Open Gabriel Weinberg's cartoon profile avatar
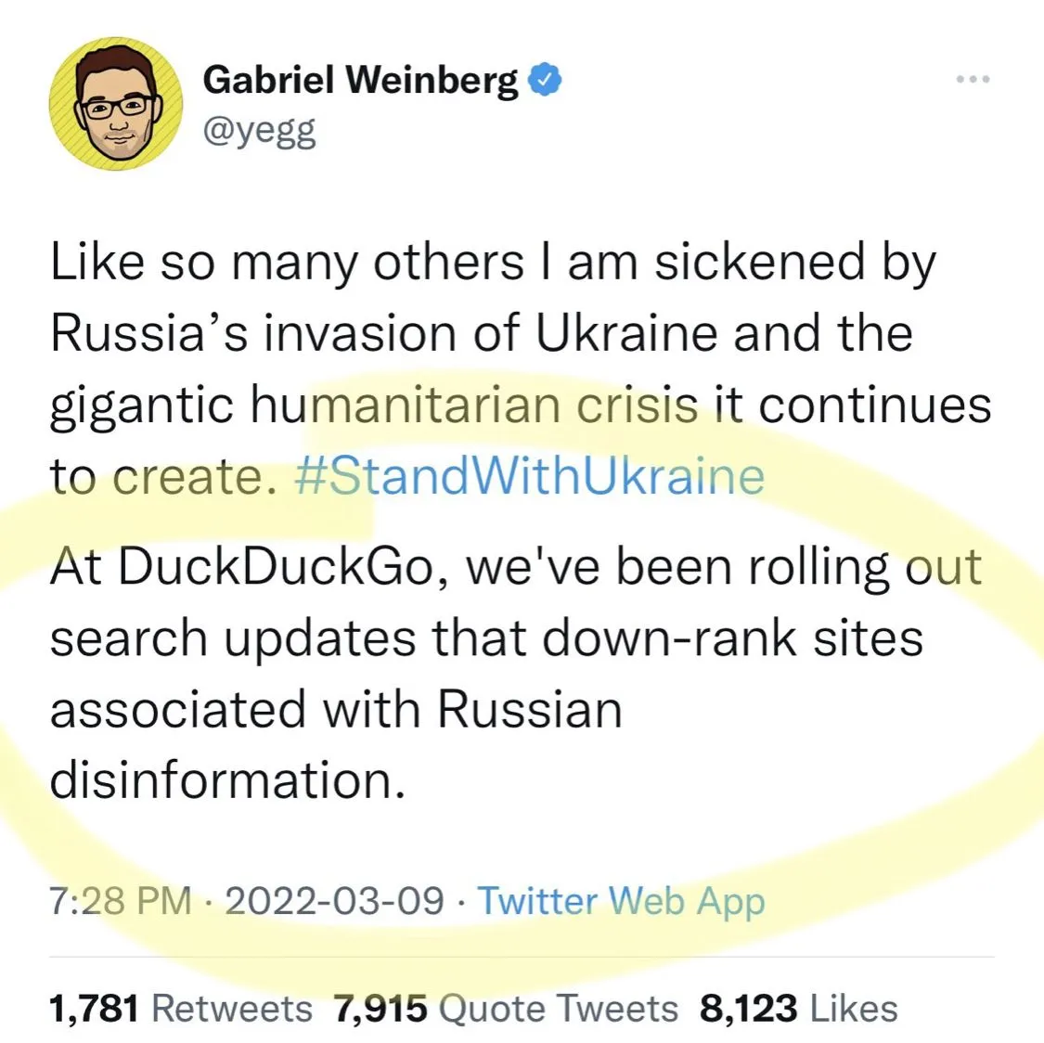This screenshot has height=1043, width=1044. pyautogui.click(x=116, y=104)
